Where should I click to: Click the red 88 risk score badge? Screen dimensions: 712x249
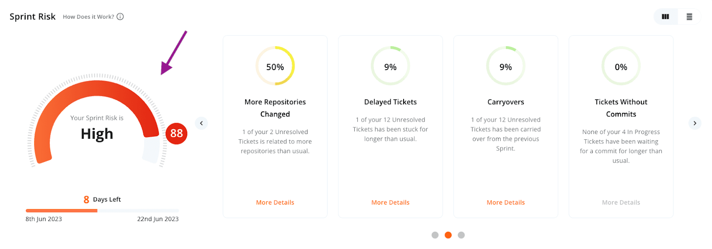click(x=176, y=133)
